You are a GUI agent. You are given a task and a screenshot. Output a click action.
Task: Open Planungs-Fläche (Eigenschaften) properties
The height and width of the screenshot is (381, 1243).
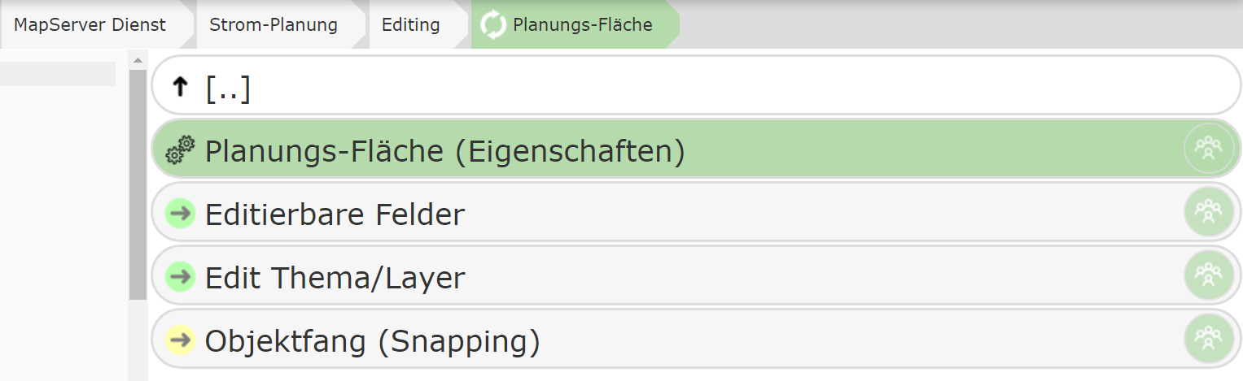(x=696, y=149)
